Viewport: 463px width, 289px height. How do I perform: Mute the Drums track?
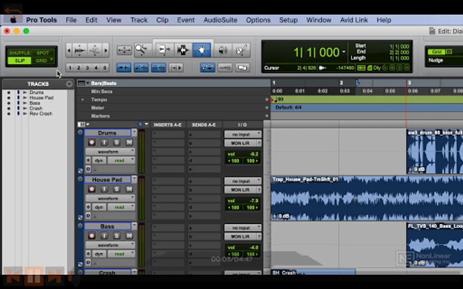pos(129,142)
